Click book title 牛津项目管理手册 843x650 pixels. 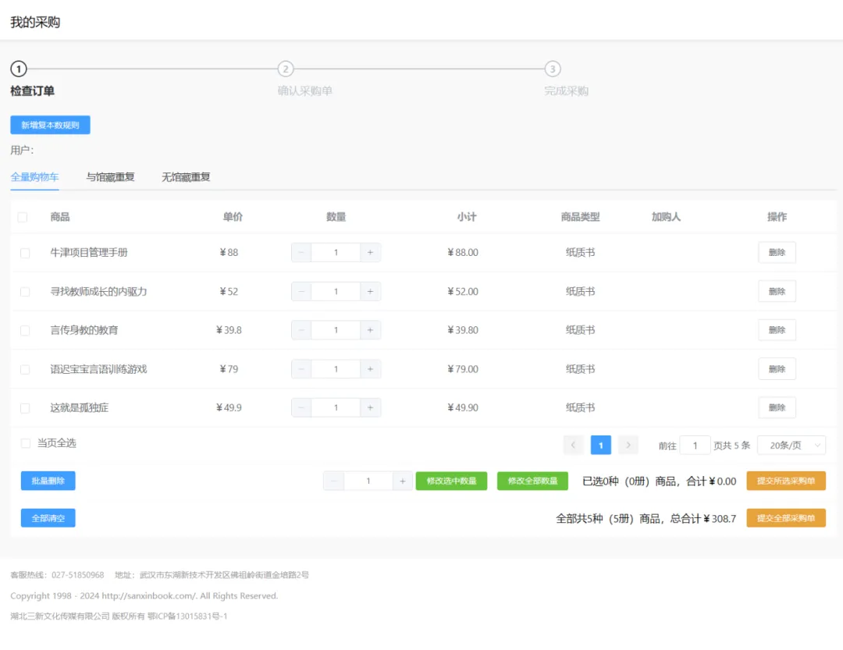pyautogui.click(x=89, y=252)
